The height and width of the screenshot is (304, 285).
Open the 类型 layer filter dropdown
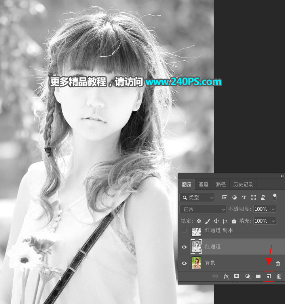197,198
